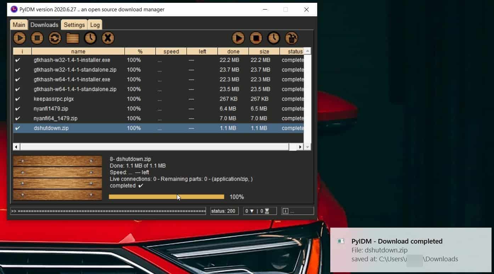Click the 'i' column header
Image resolution: width=494 pixels, height=274 pixels.
(22, 51)
